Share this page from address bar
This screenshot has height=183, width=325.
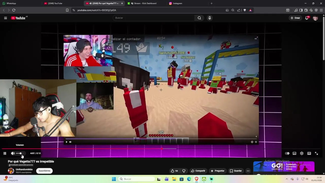[x=239, y=10]
